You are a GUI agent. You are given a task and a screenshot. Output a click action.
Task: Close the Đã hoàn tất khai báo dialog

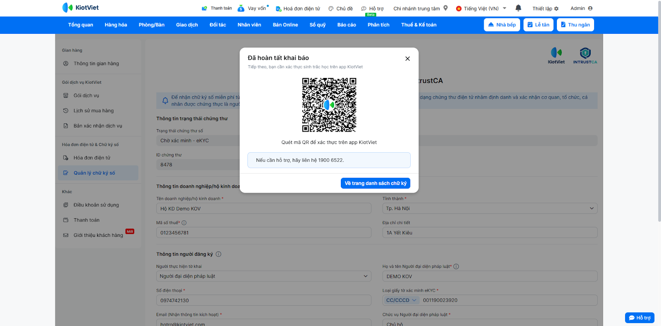(x=407, y=59)
